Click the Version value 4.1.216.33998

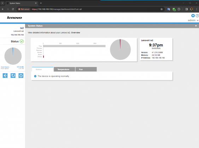pyautogui.click(x=157, y=53)
